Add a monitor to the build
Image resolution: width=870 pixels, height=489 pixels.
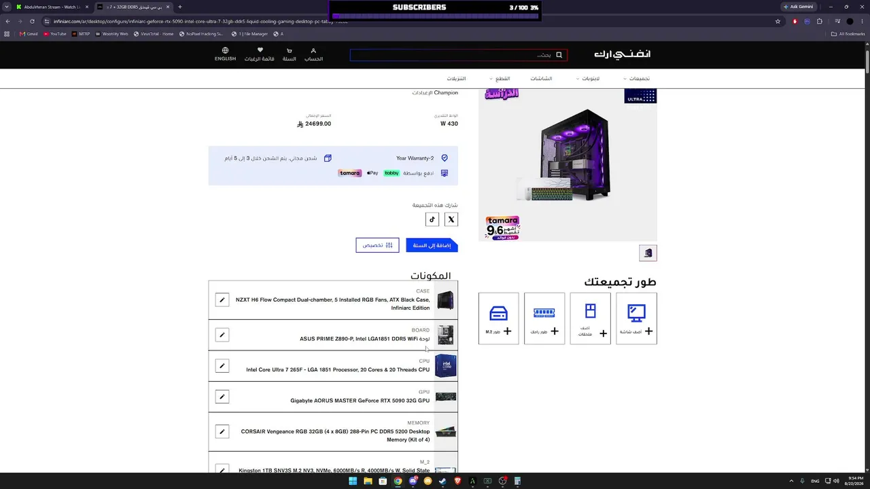coord(636,319)
